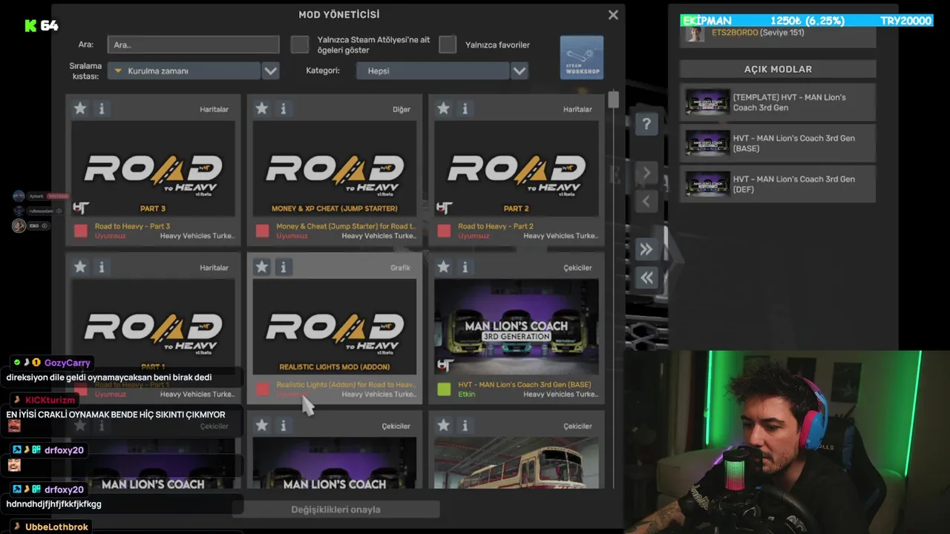Toggle Road to Heavy Part 3 red status box
Screen dimensions: 950x534
(x=80, y=231)
